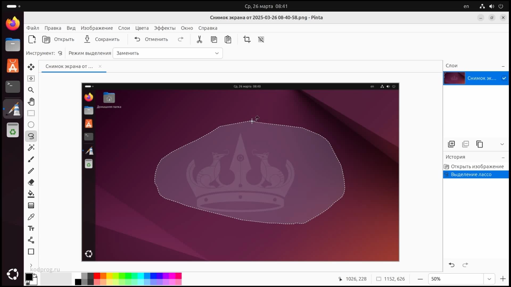Open the Эффекты menu

pyautogui.click(x=165, y=28)
